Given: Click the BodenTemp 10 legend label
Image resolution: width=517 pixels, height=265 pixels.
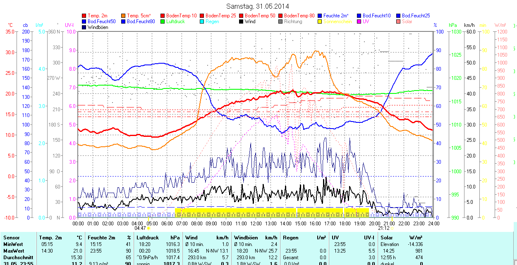Looking at the screenshot, I should pos(181,16).
